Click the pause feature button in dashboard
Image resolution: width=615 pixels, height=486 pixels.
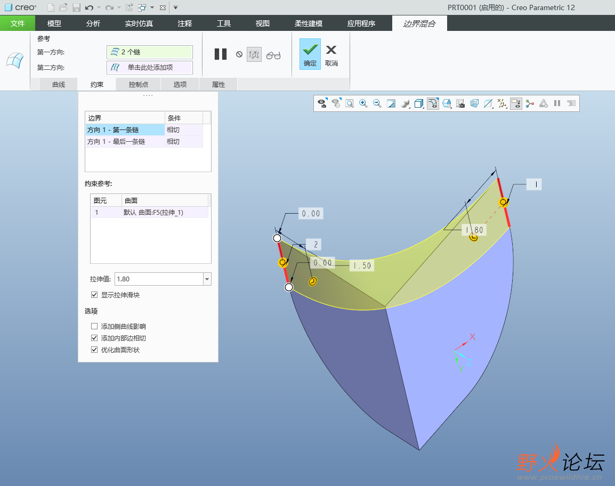pos(221,54)
